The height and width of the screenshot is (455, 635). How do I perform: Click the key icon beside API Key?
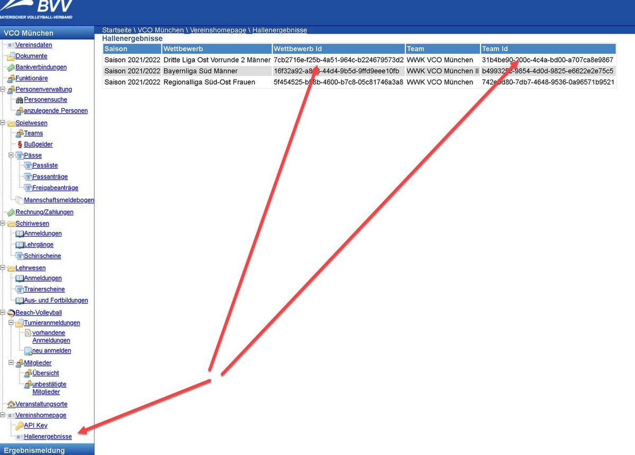19,426
